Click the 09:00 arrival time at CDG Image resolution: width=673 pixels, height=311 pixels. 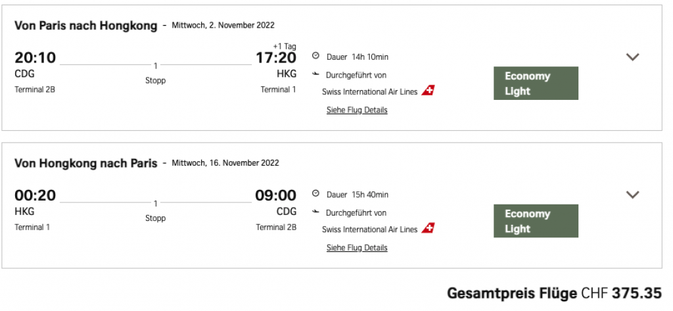tap(276, 195)
